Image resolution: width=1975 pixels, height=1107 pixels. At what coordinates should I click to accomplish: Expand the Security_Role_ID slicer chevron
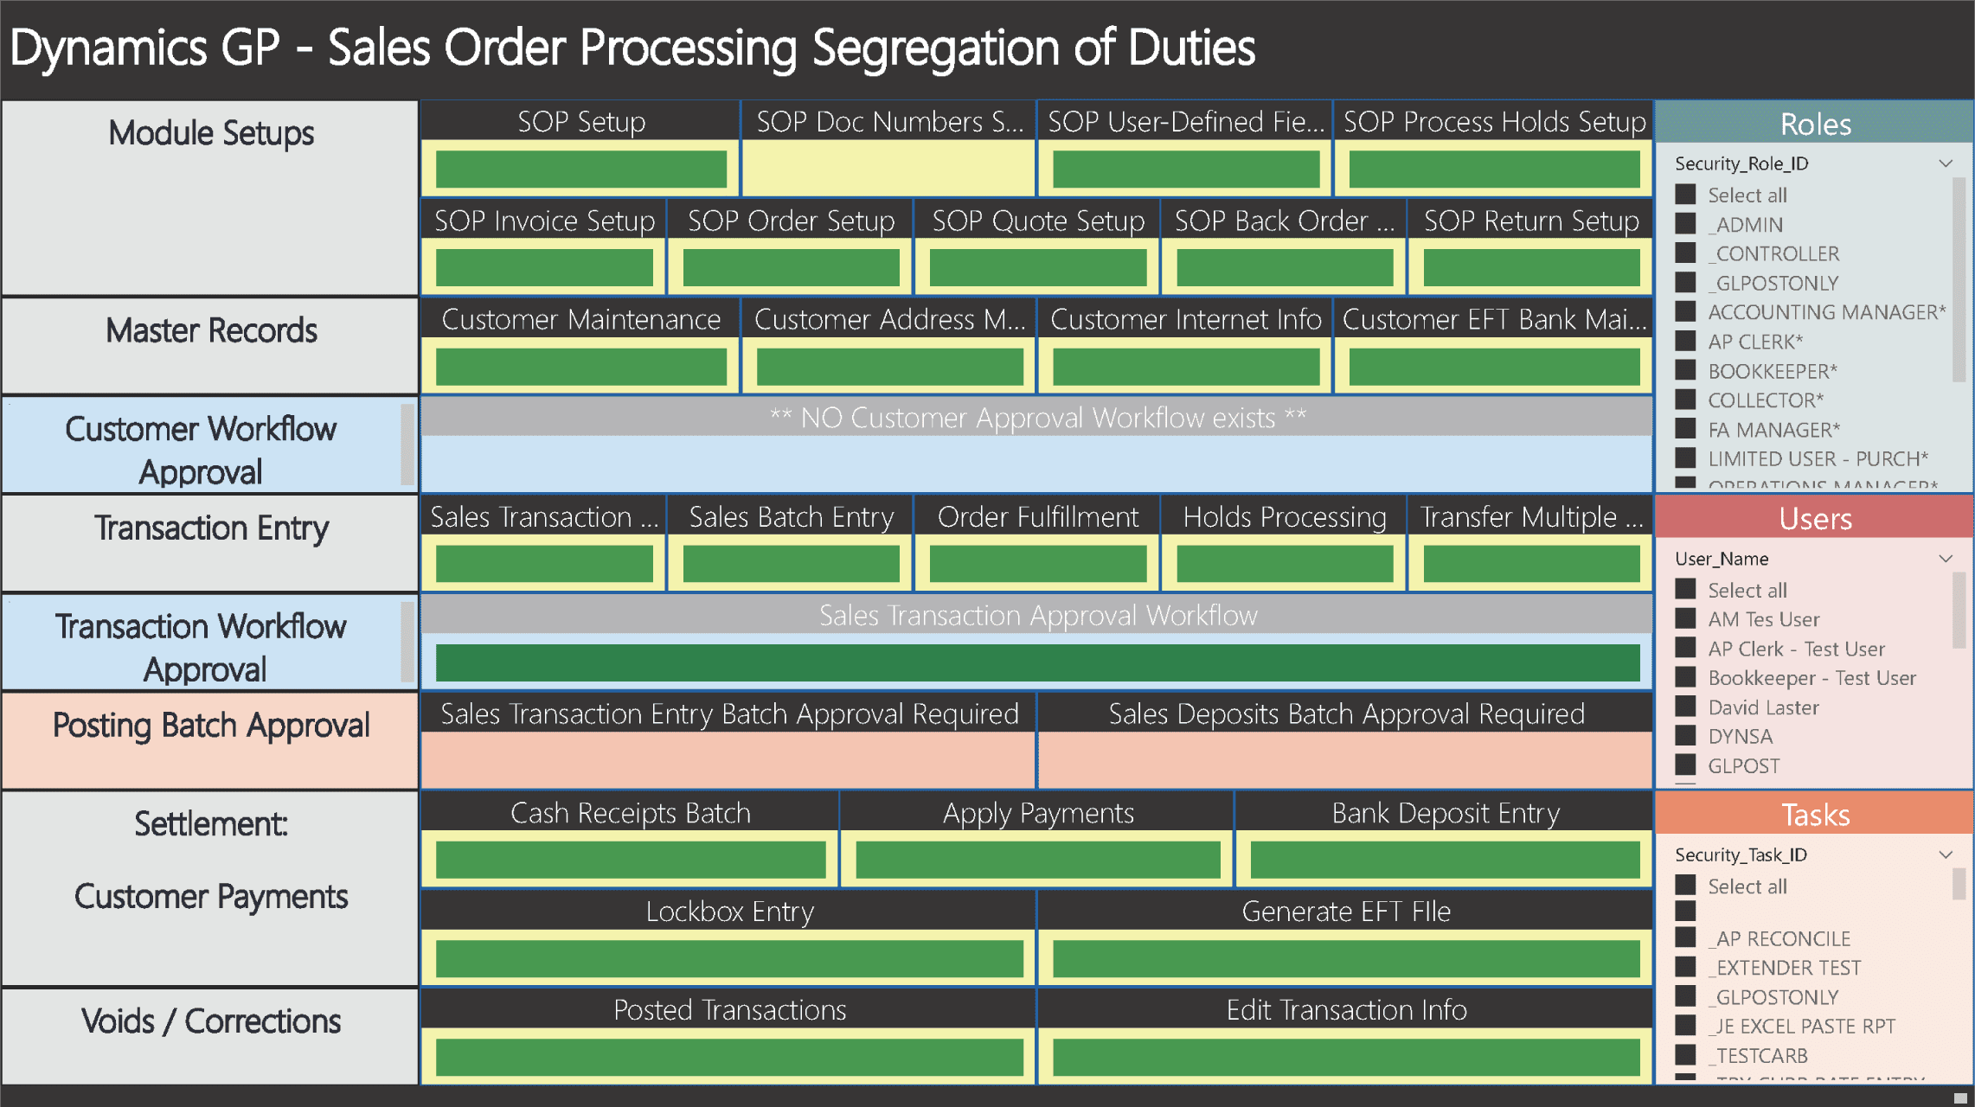(1946, 163)
